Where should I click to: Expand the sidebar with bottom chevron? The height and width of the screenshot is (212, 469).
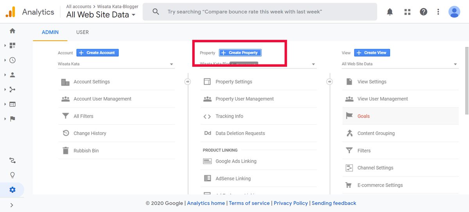pyautogui.click(x=12, y=205)
